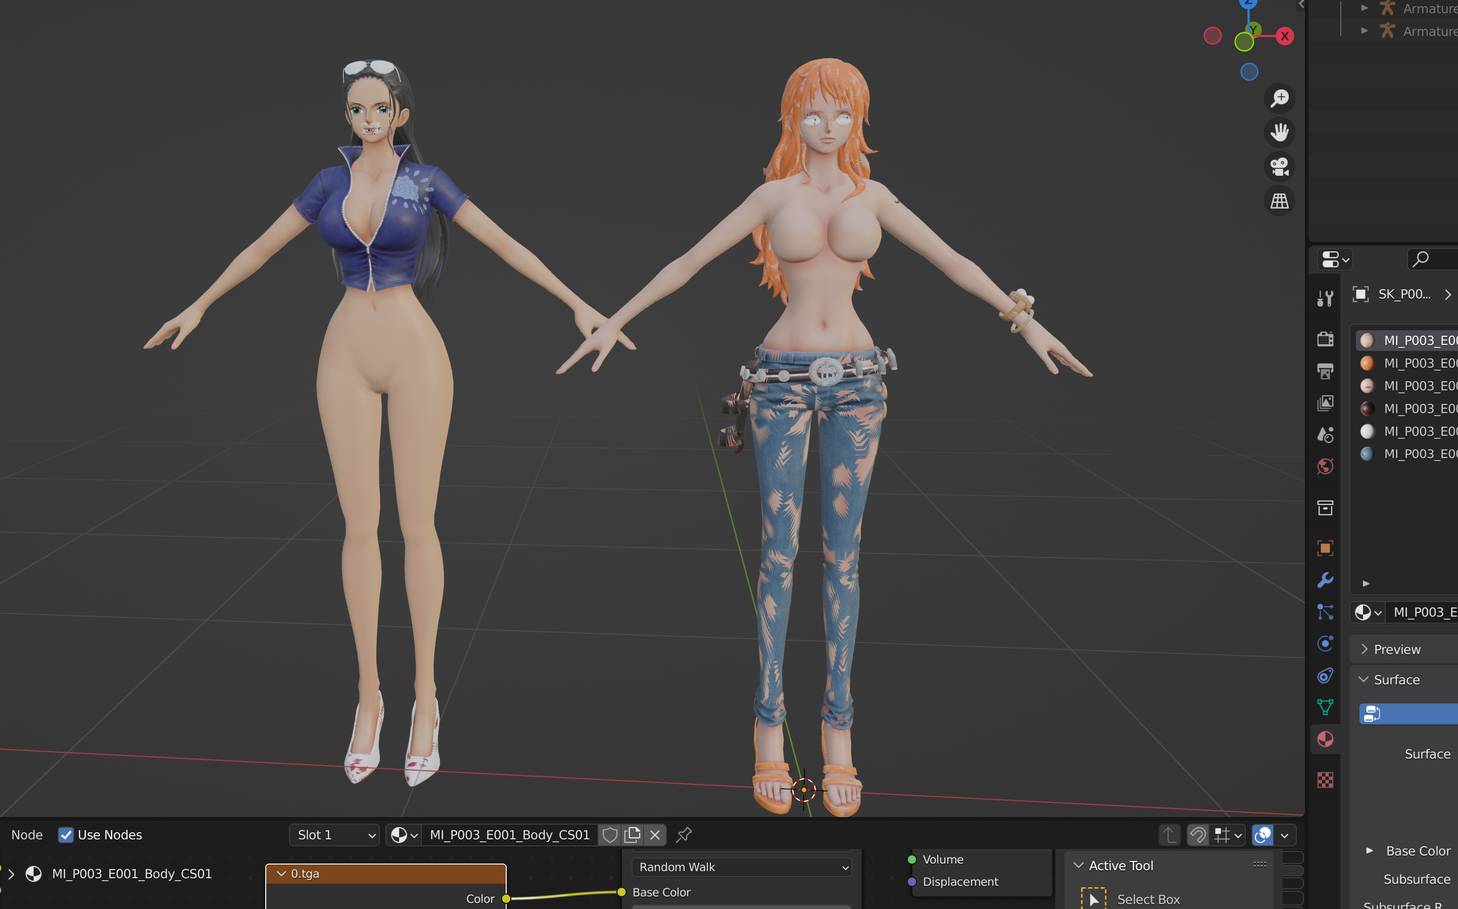Click the pan view hand icon
The image size is (1458, 909).
1280,132
